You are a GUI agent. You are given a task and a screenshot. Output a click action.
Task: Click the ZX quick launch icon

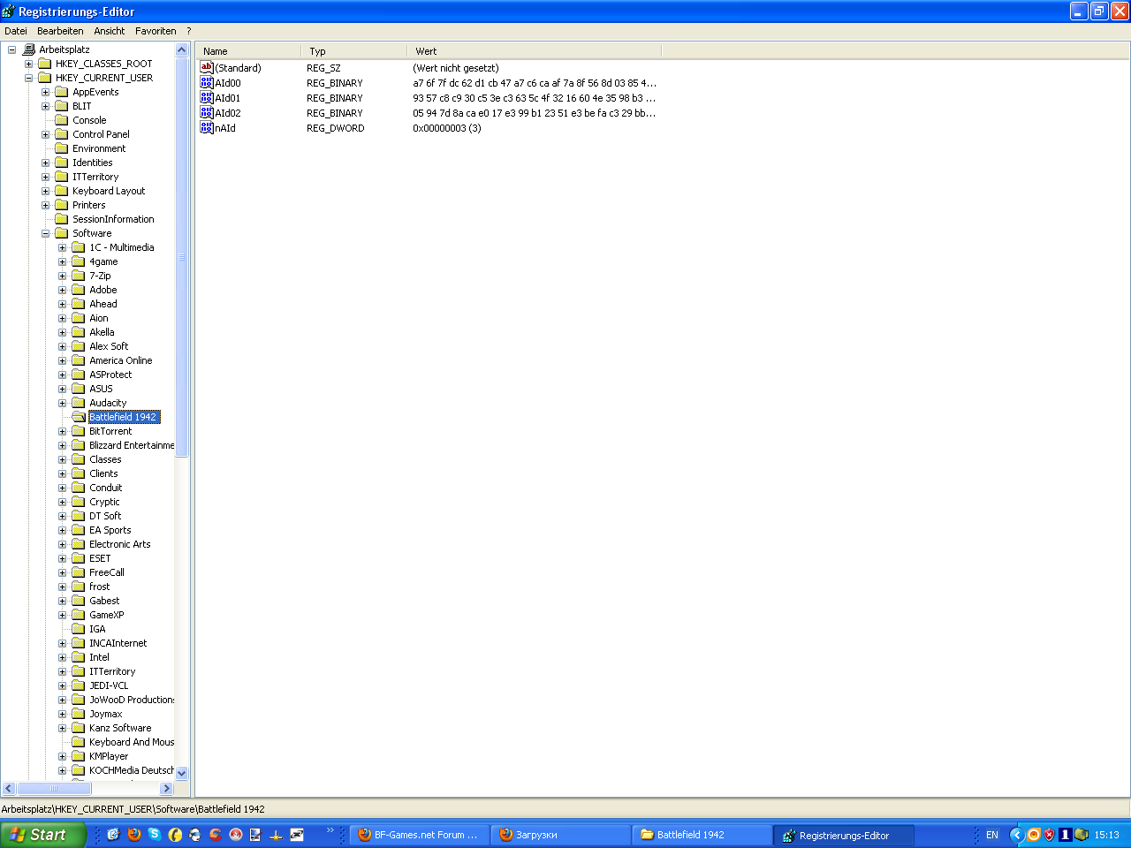click(x=296, y=835)
